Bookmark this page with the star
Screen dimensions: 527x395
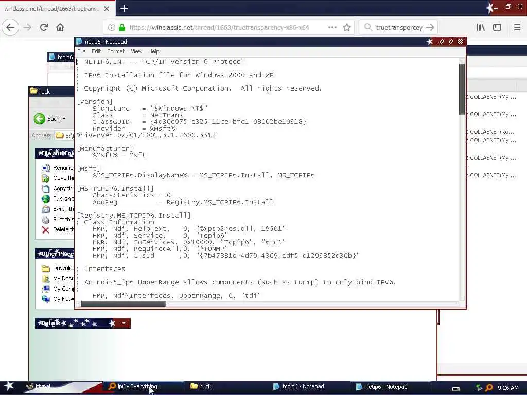pos(347,28)
